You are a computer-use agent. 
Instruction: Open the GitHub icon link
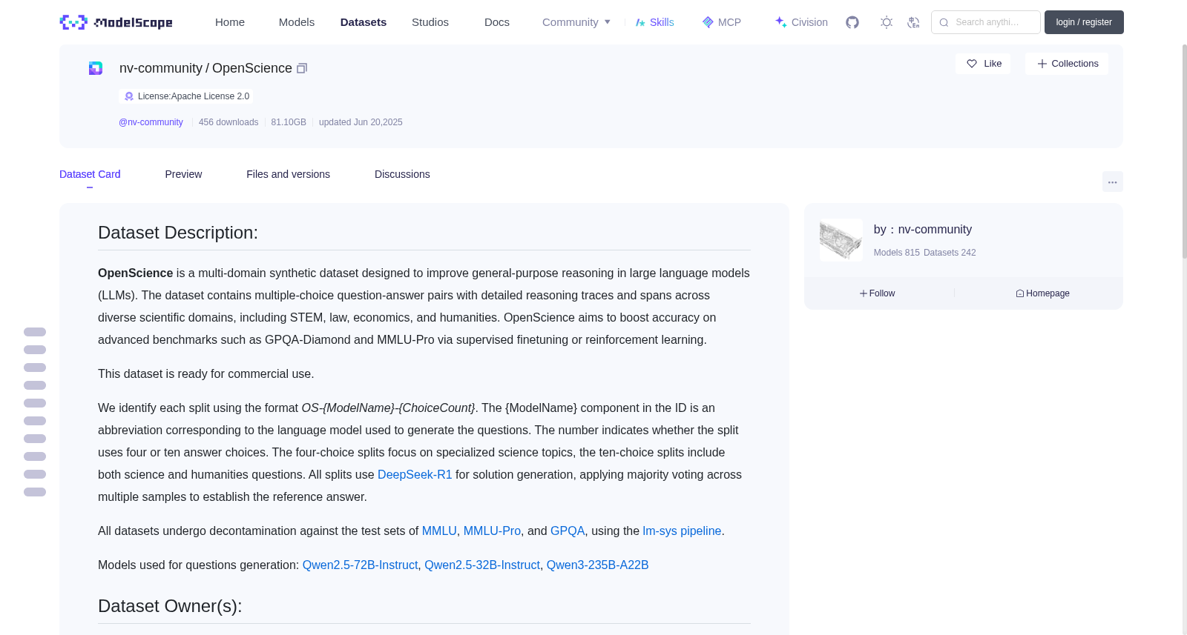(852, 22)
